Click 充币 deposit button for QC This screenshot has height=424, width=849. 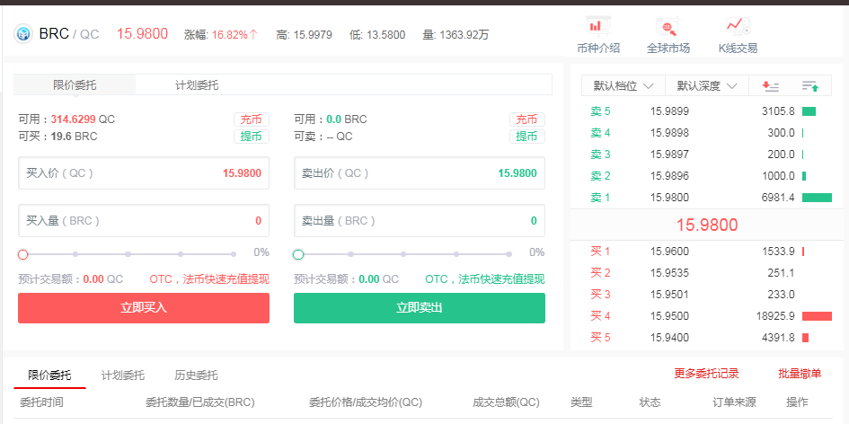[252, 119]
